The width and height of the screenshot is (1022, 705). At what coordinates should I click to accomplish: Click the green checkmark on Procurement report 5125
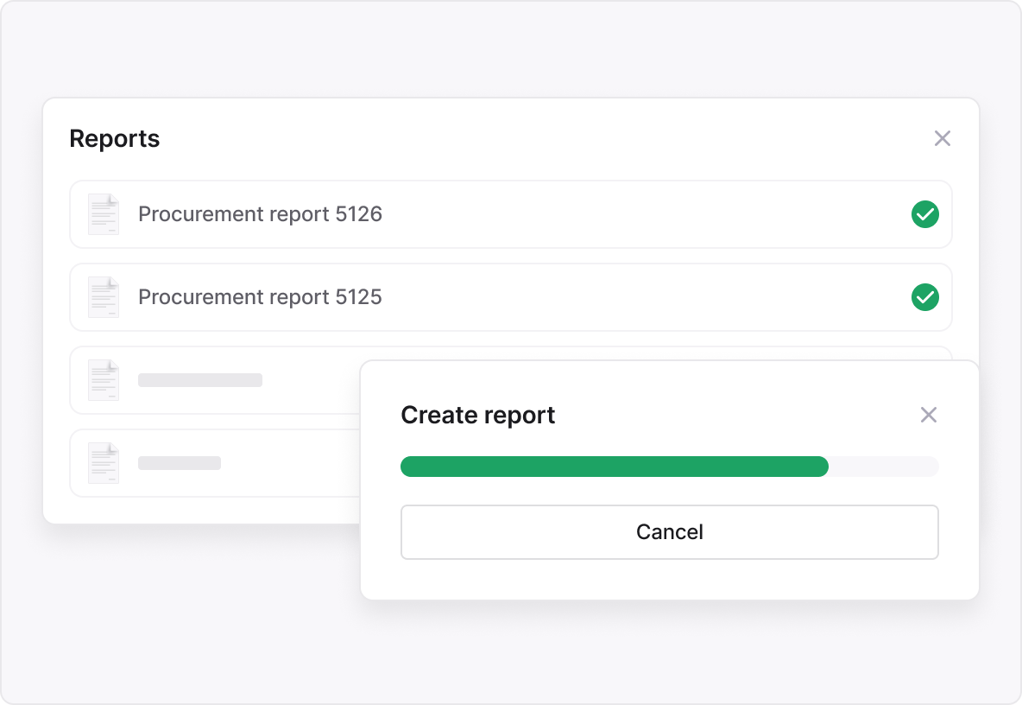(x=924, y=297)
